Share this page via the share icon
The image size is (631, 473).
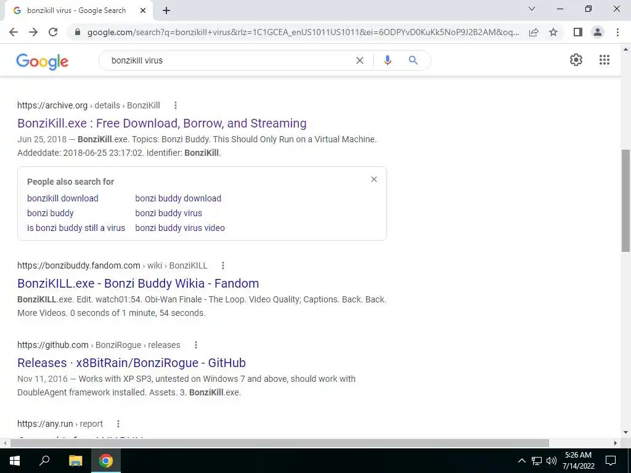pyautogui.click(x=534, y=32)
